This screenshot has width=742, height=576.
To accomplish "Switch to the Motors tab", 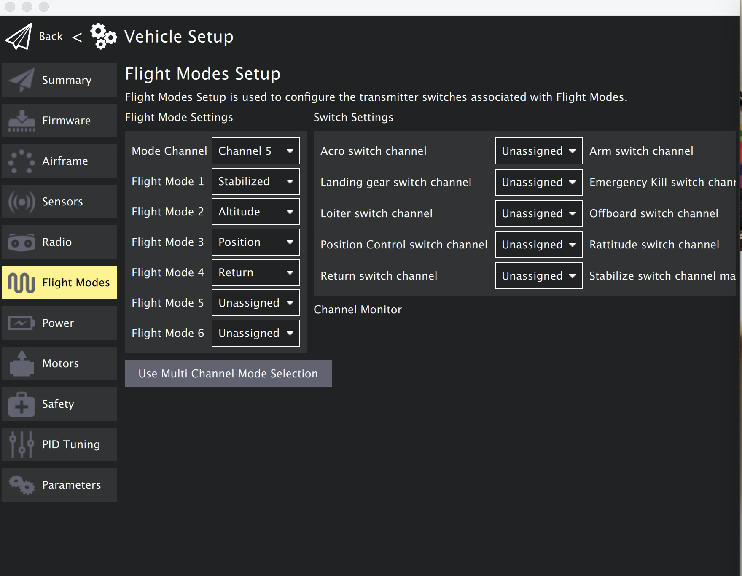I will [59, 363].
